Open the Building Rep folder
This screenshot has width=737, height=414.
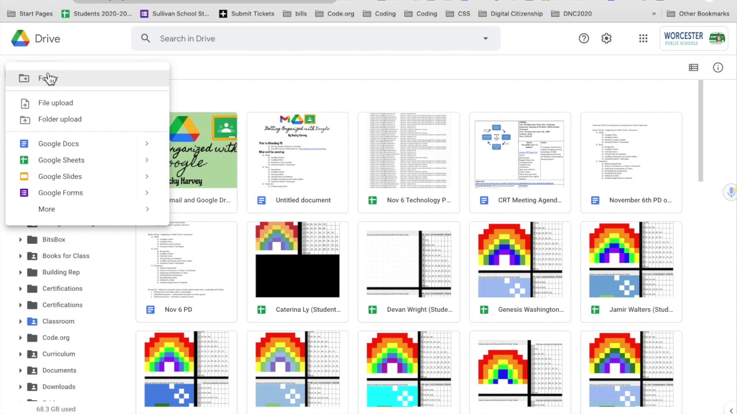61,272
